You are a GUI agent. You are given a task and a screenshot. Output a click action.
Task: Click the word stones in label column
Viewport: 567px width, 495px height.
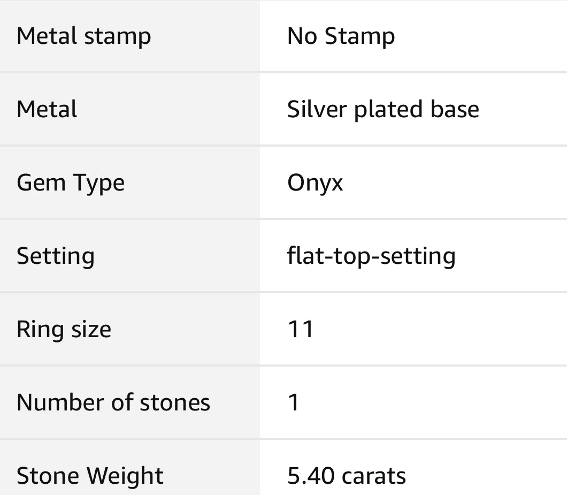(x=175, y=403)
